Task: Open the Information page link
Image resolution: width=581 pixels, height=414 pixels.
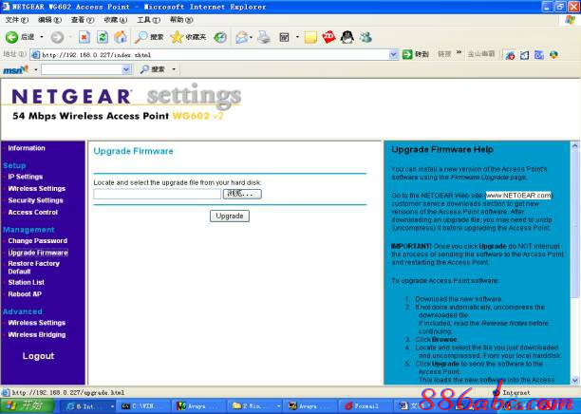Action: pos(27,148)
